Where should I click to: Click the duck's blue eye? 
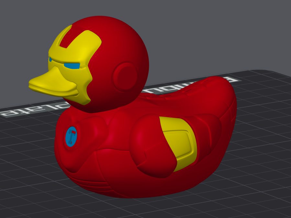click(72, 66)
